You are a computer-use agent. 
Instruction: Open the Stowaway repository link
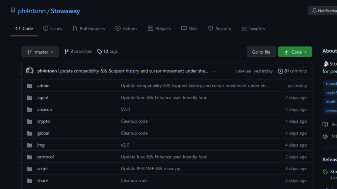(x=65, y=11)
